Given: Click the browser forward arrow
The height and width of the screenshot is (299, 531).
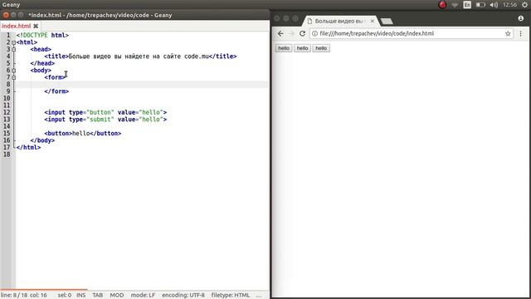Looking at the screenshot, I should coord(291,33).
